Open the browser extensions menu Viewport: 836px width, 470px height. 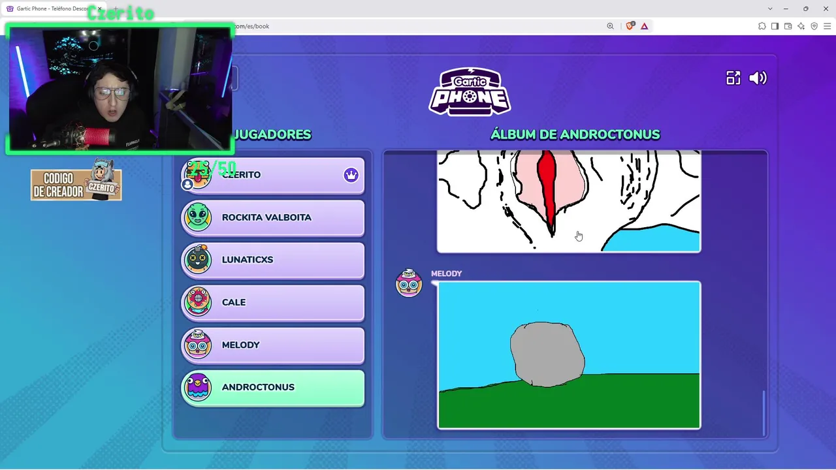pos(762,26)
